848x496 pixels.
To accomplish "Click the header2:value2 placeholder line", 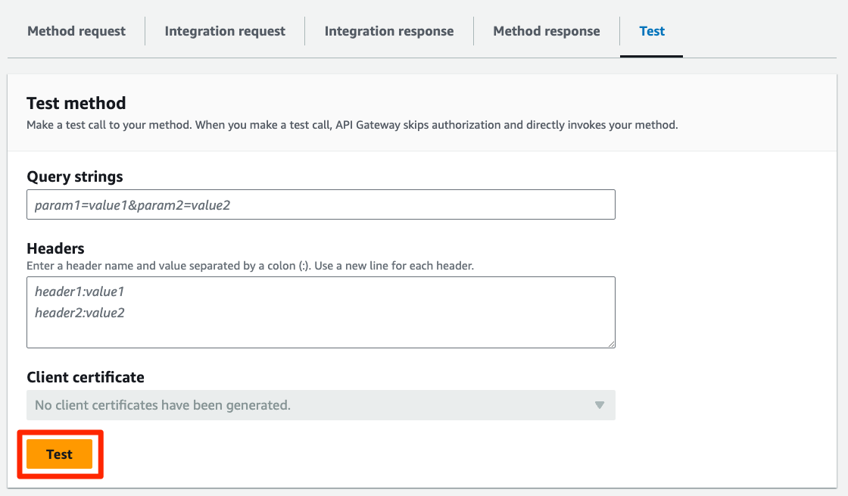I will click(79, 312).
